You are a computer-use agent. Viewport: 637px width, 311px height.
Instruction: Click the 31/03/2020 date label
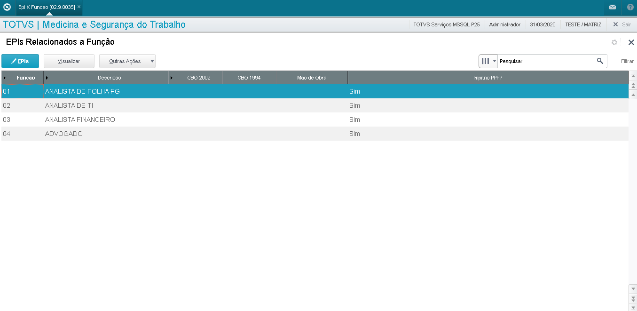543,24
